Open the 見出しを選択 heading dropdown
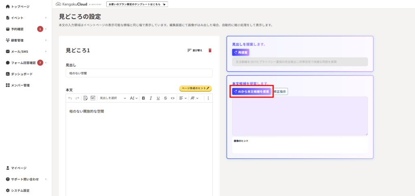 pyautogui.click(x=113, y=98)
